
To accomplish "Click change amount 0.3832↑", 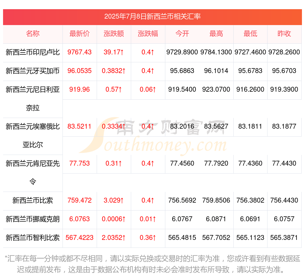I will (113, 71).
